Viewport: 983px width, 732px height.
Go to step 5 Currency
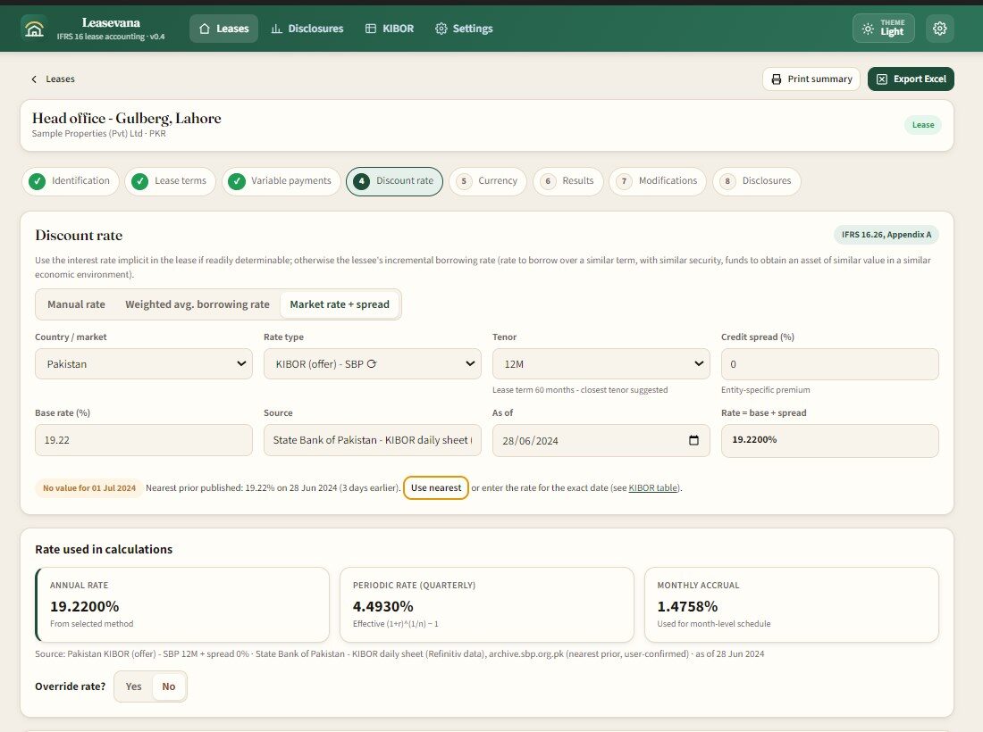(488, 181)
